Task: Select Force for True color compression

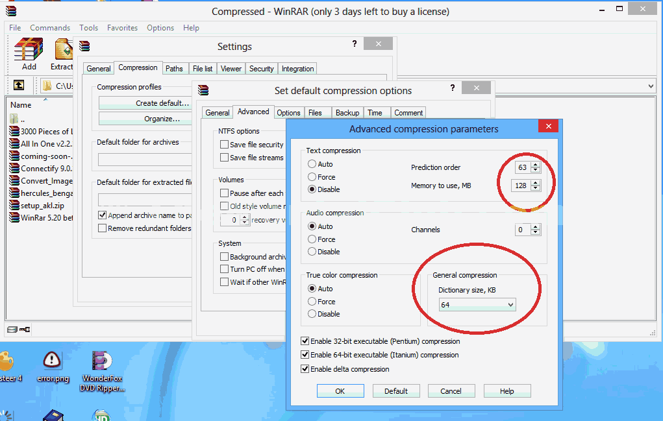Action: click(312, 302)
